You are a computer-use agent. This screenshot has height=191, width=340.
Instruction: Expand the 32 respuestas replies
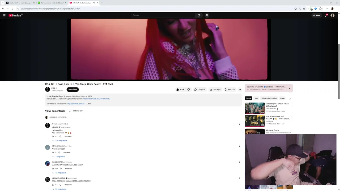tap(59, 173)
